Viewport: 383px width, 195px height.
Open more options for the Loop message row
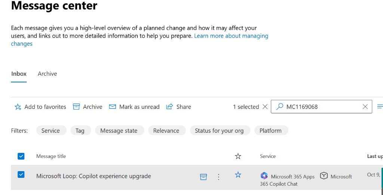point(218,177)
